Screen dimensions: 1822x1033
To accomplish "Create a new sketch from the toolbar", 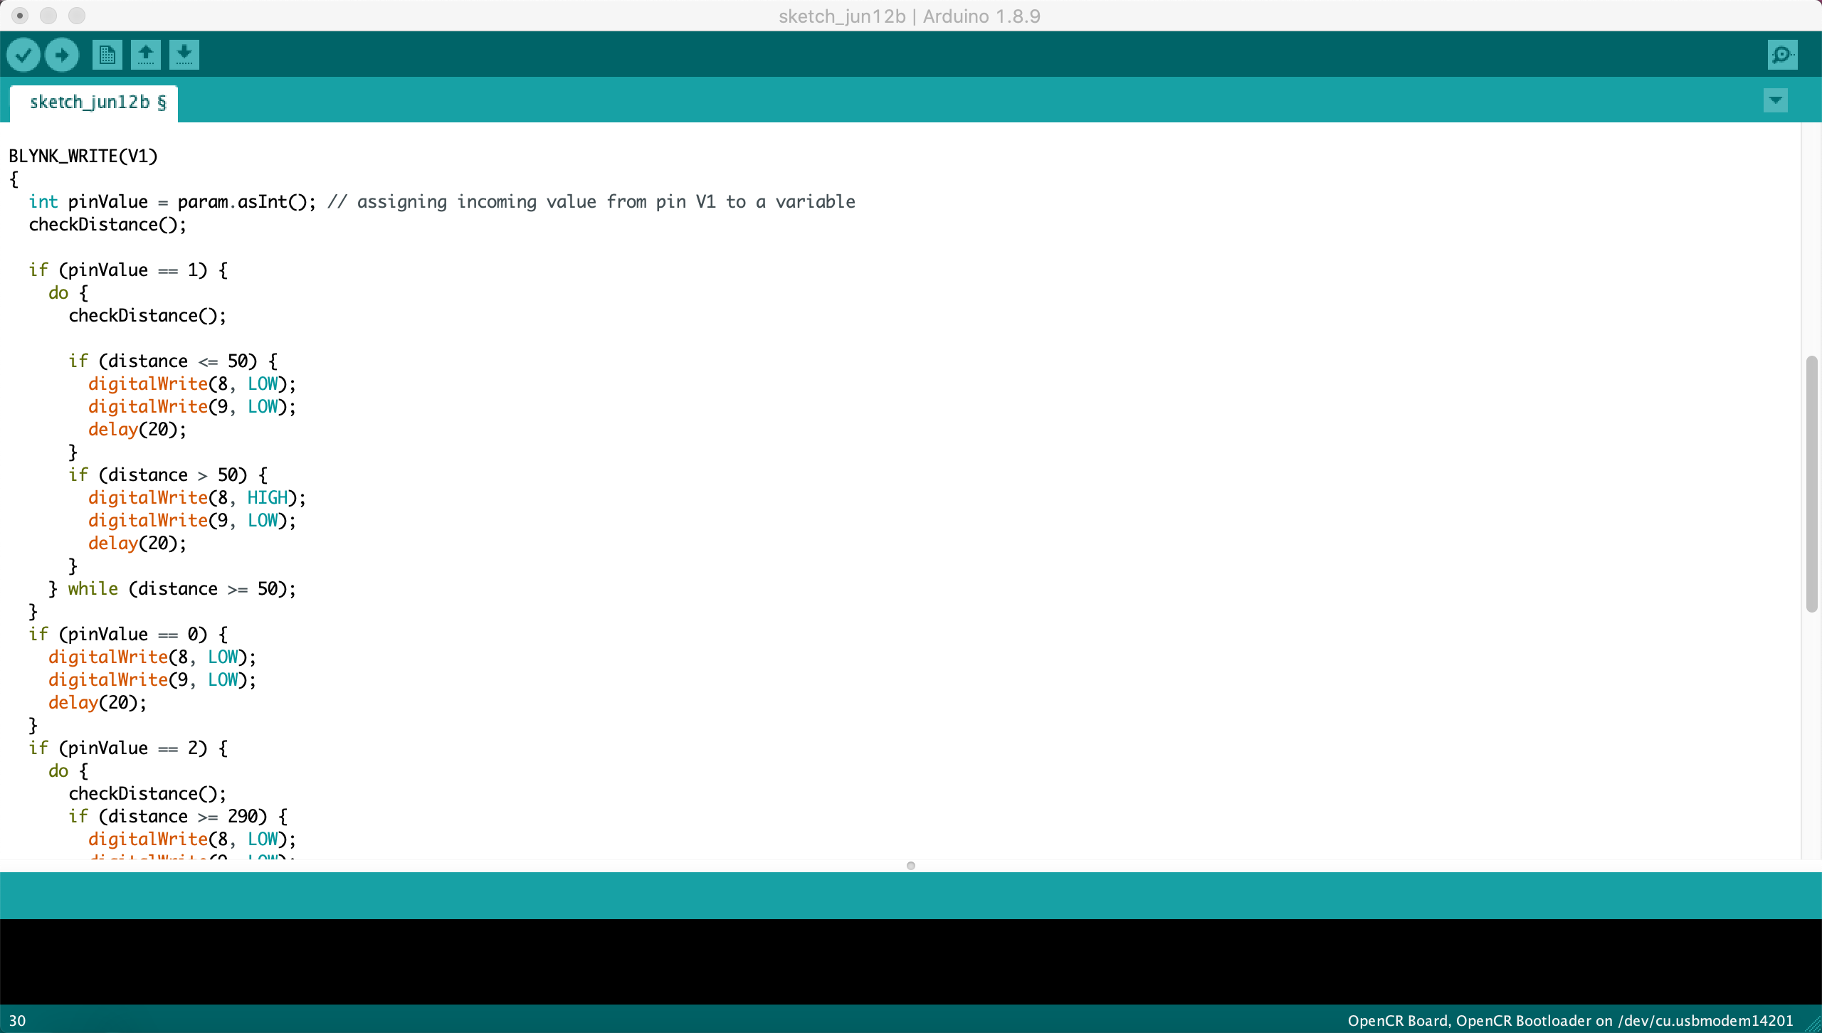I will [x=106, y=54].
